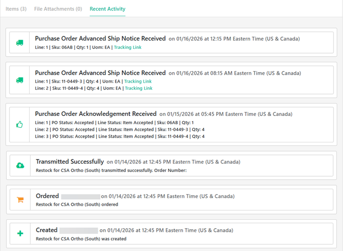343x251 pixels.
Task: Select the Recent Activity tab
Action: (107, 9)
